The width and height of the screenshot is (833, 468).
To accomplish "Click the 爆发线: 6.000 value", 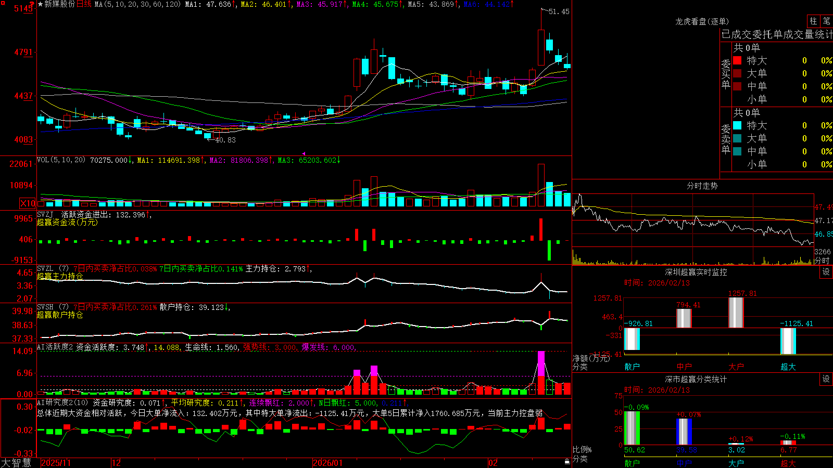I will [329, 347].
